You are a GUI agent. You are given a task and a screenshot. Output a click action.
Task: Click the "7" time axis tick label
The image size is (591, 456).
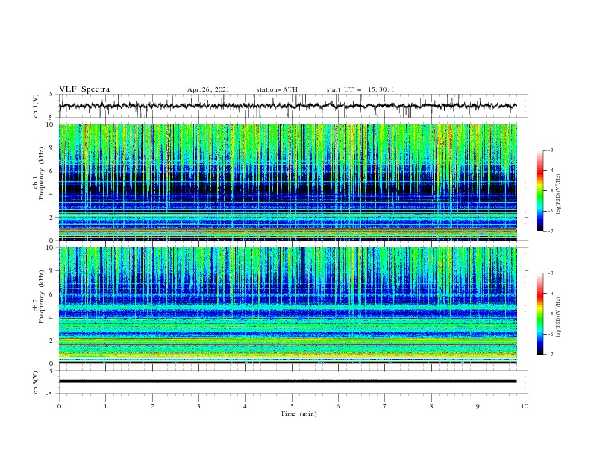point(385,406)
